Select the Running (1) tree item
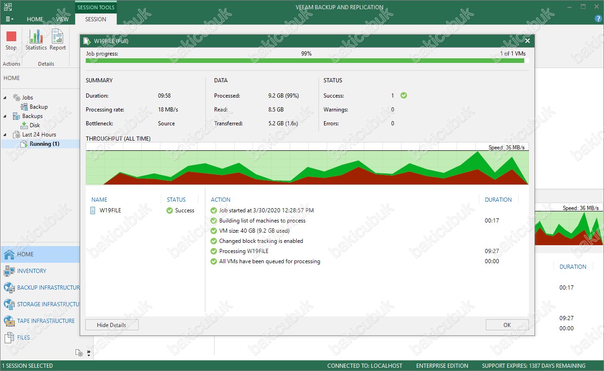Screen dimensions: 604x371 [x=45, y=144]
